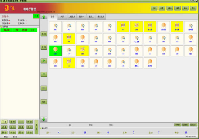Click the 更多 more button
199x139 pixels.
coord(36,127)
